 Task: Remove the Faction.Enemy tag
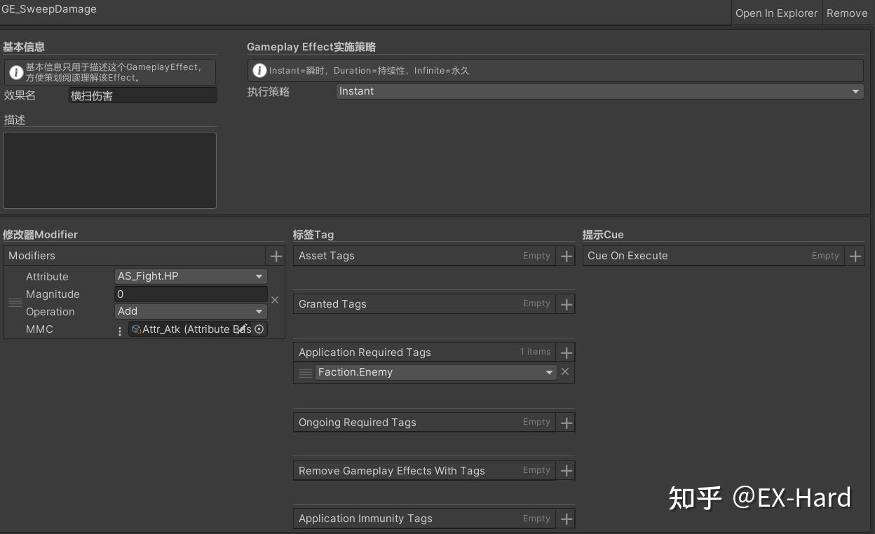(565, 371)
